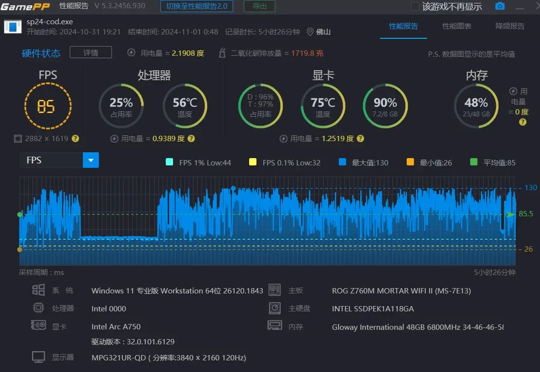Click the resolution frame icon under FPS gauge
540x372 pixels.
point(17,138)
